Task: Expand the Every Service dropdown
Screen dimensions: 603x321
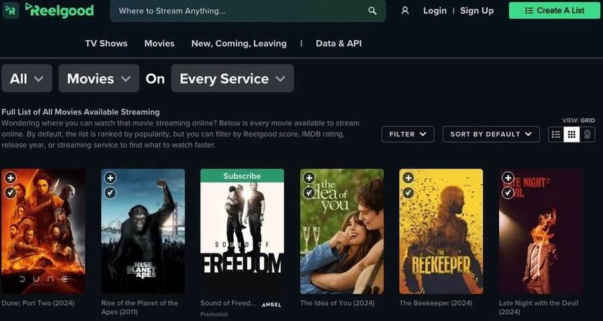Action: pos(232,78)
